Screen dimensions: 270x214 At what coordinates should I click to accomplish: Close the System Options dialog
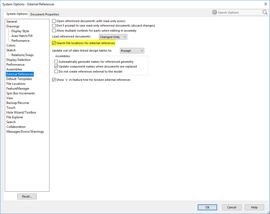[x=265, y=4]
